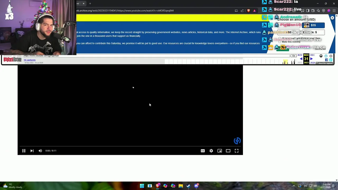Toggle theater mode in the player

point(228,151)
